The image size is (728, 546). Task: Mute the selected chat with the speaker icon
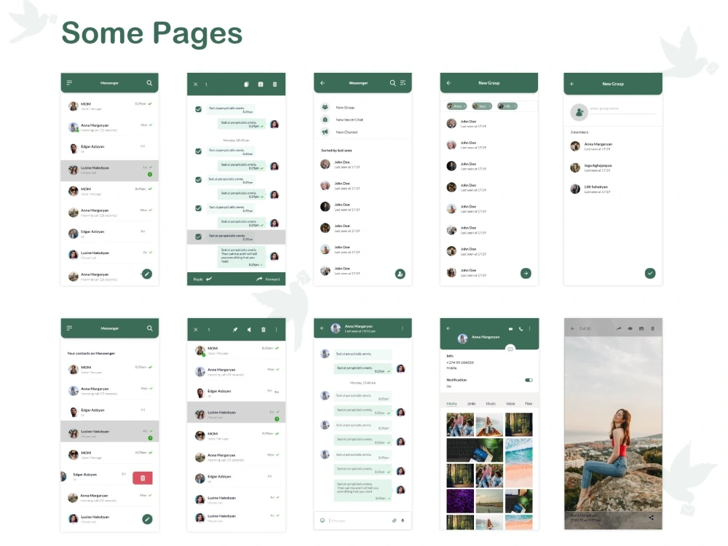coord(249,330)
